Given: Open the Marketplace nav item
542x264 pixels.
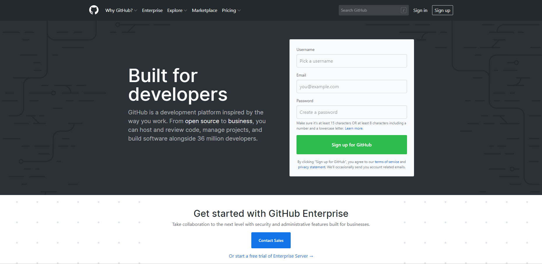Looking at the screenshot, I should click(204, 10).
